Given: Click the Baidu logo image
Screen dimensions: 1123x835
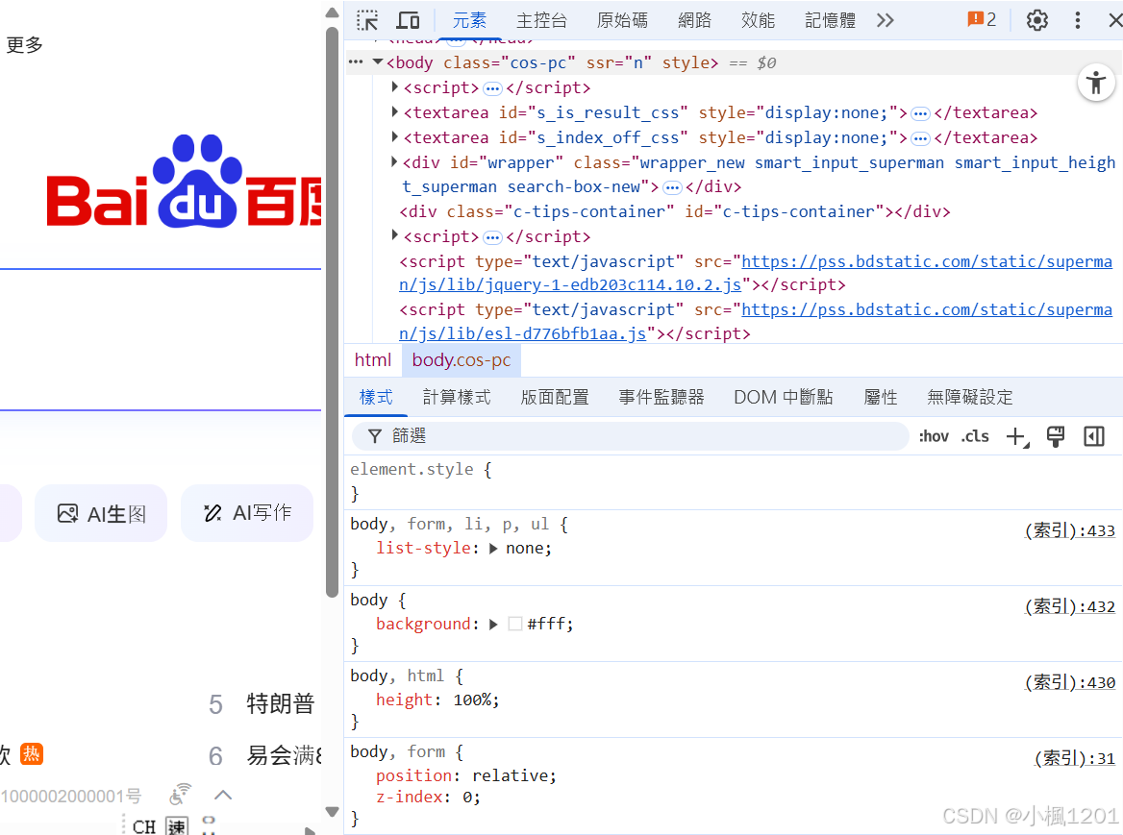Looking at the screenshot, I should click(184, 181).
